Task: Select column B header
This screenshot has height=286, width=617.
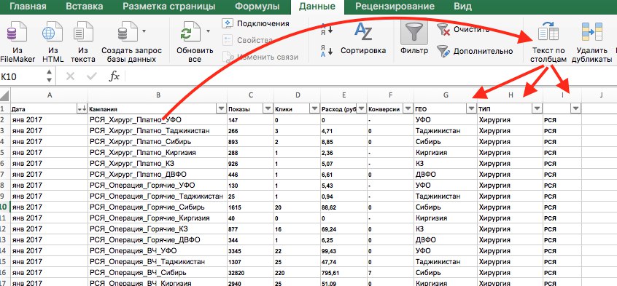Action: click(x=158, y=95)
